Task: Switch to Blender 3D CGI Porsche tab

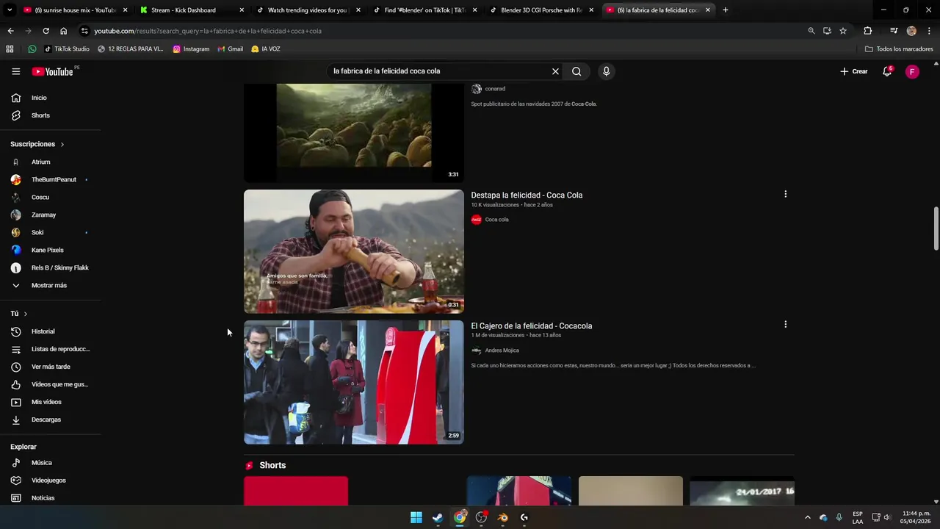Action: (540, 10)
